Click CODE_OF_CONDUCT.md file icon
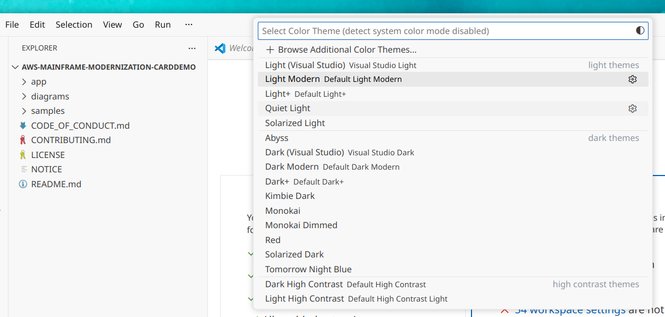Image resolution: width=665 pixels, height=317 pixels. 23,126
